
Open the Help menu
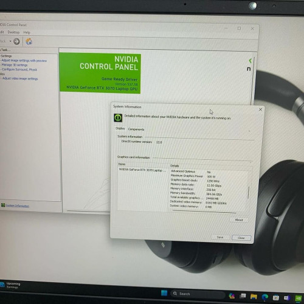point(27,32)
